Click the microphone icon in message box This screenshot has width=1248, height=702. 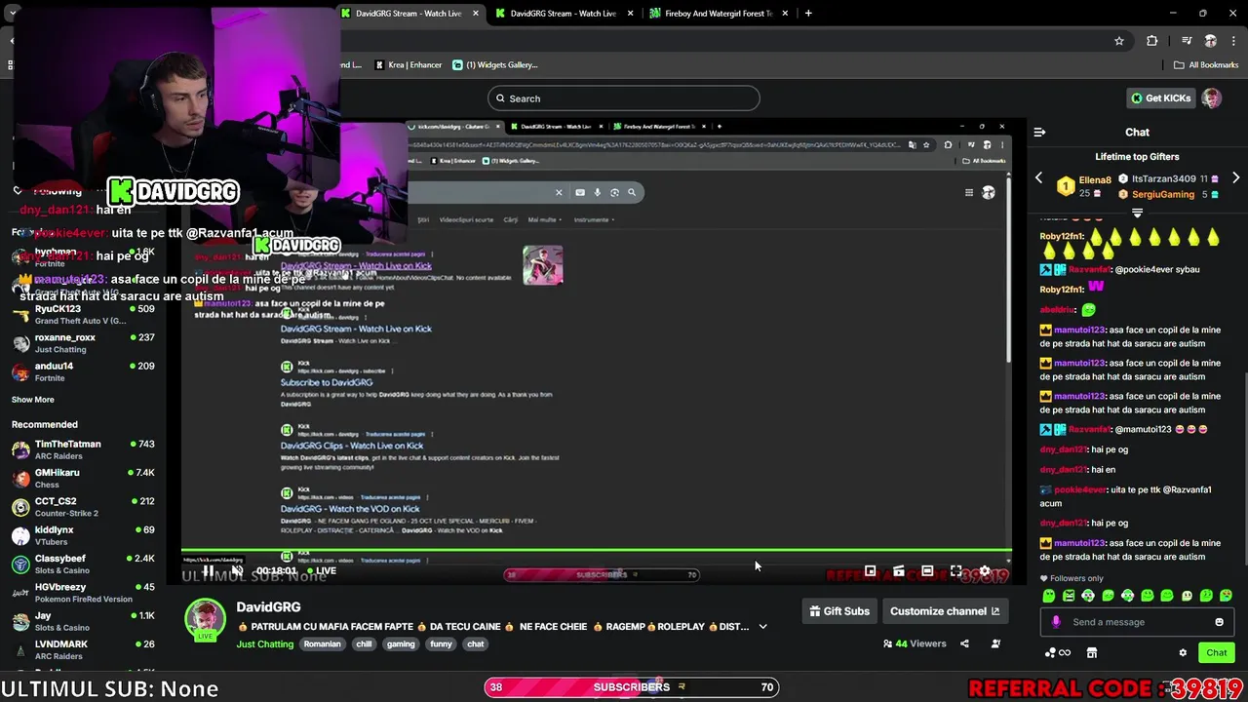coord(1056,622)
